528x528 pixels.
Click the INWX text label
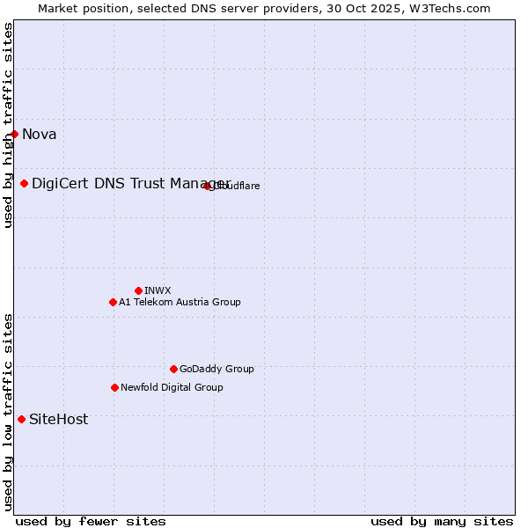pos(158,291)
